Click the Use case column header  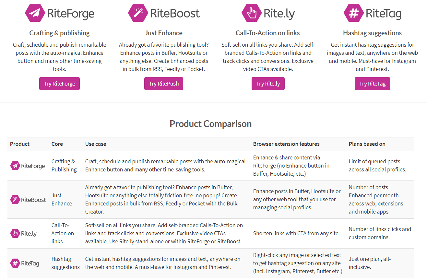click(x=96, y=144)
